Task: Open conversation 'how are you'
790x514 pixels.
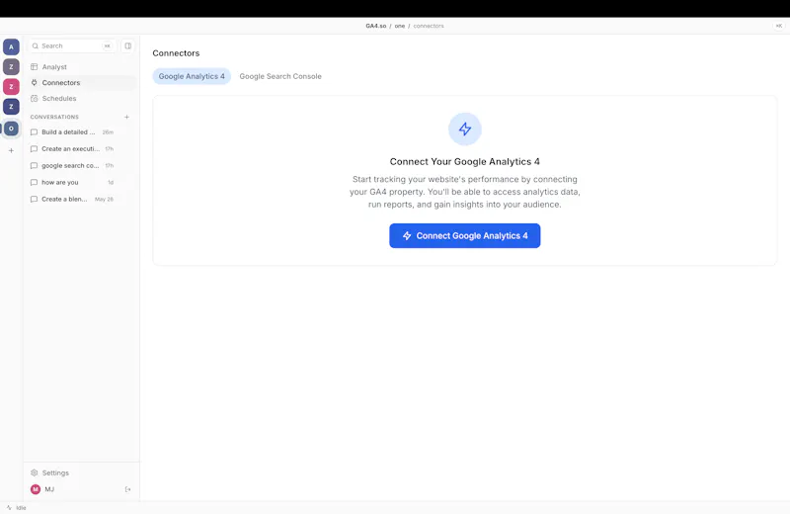Action: click(72, 182)
